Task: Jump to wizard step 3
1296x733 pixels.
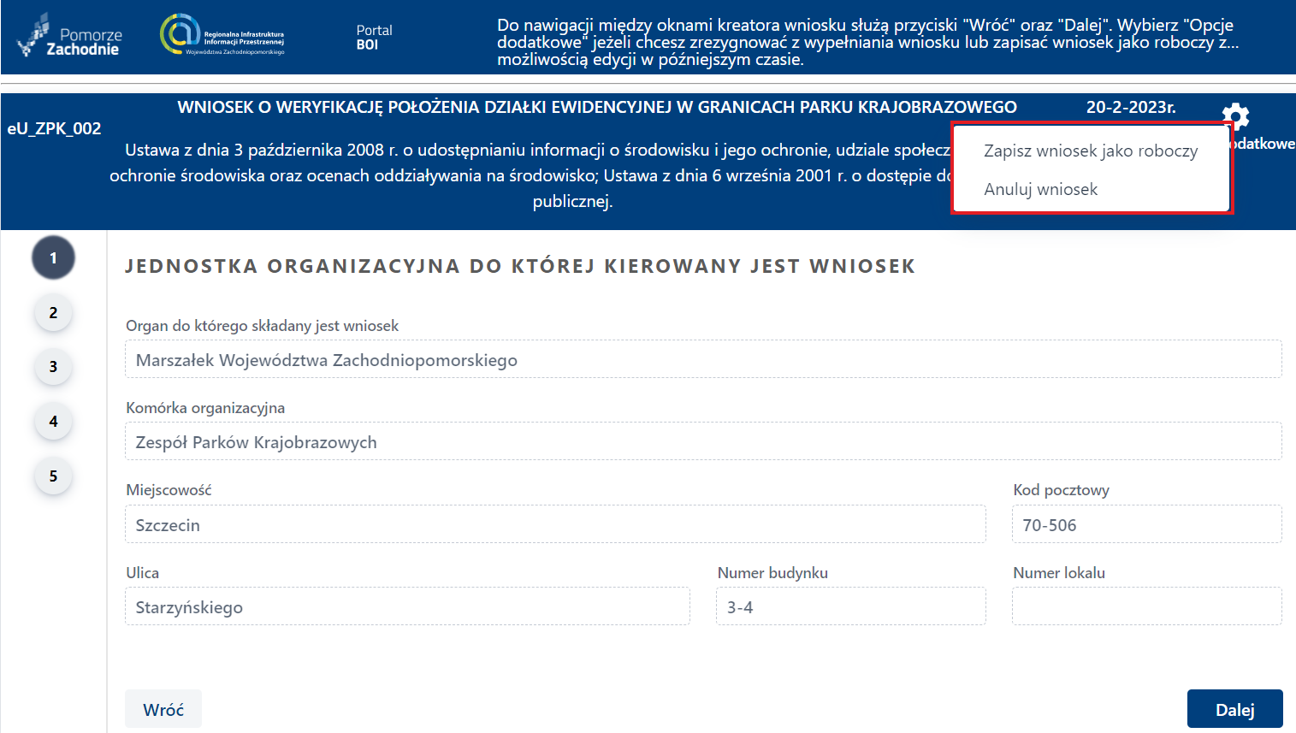Action: [53, 367]
